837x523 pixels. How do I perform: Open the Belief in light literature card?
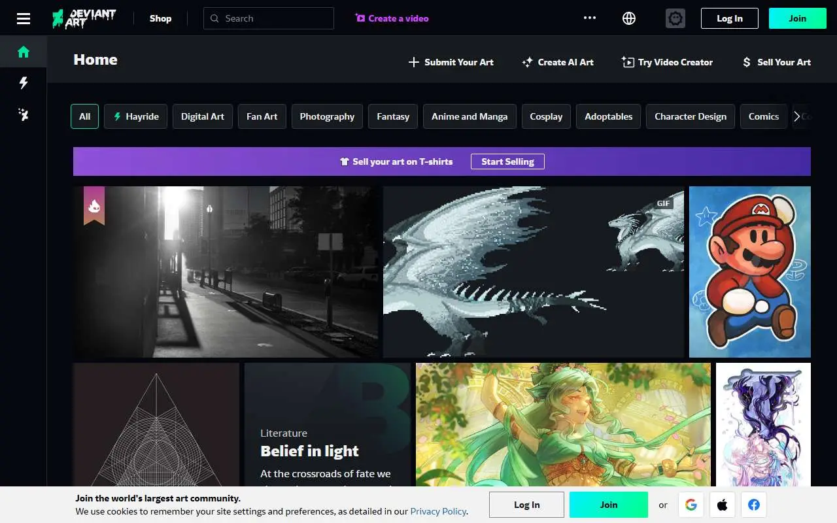328,425
